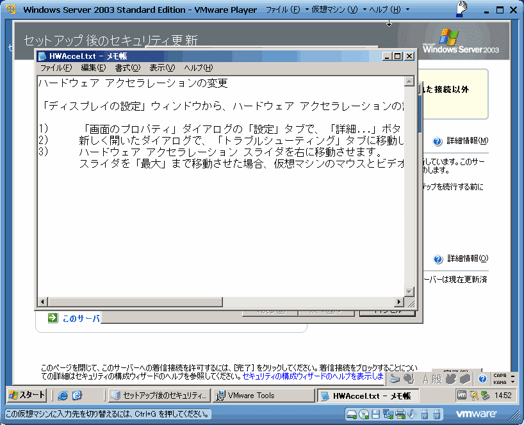Open the ファイル(F) menu in Notepad
This screenshot has width=524, height=425.
pos(56,68)
